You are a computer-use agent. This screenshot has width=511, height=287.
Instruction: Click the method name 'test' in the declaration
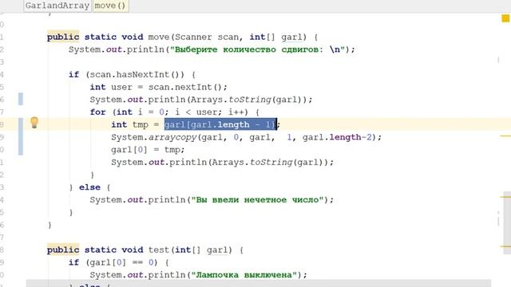[x=159, y=250]
